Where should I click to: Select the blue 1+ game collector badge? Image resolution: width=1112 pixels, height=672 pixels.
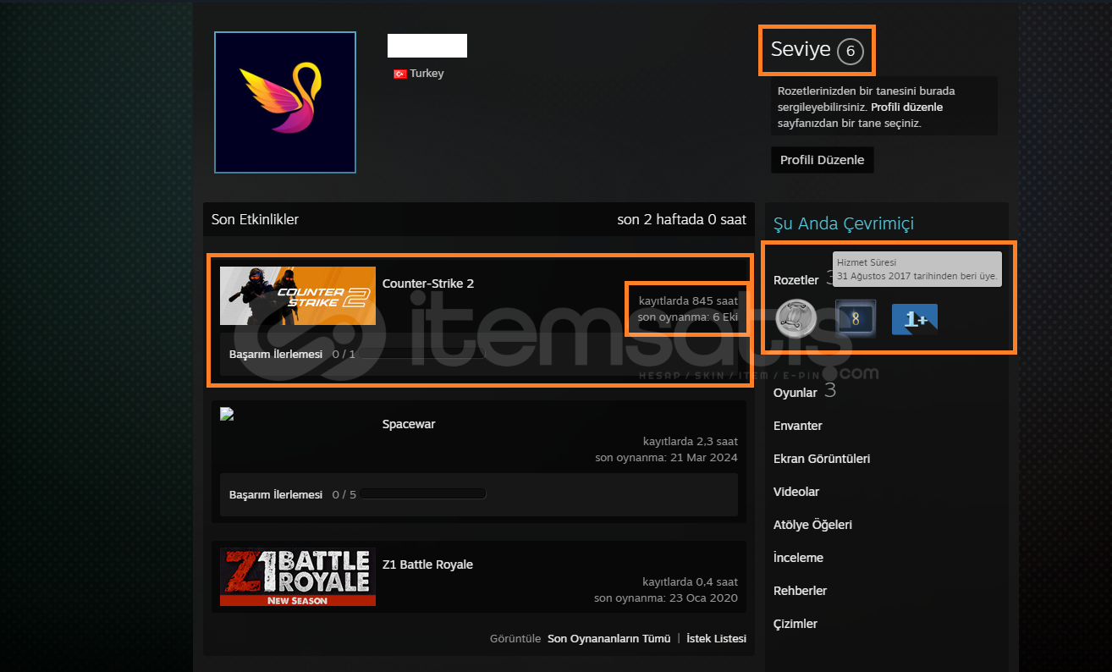pos(915,319)
